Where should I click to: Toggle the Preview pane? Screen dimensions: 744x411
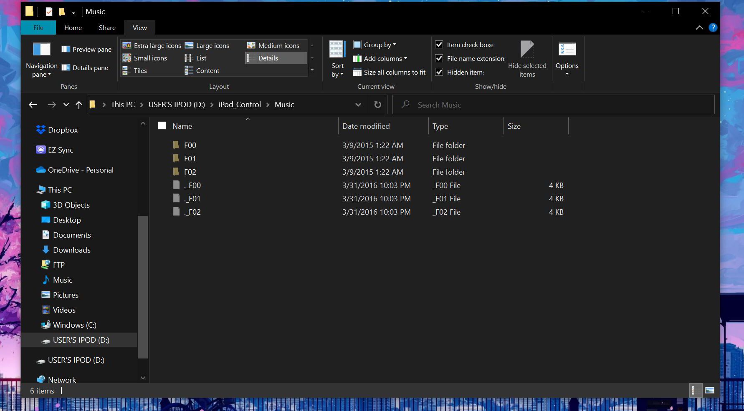(x=86, y=49)
